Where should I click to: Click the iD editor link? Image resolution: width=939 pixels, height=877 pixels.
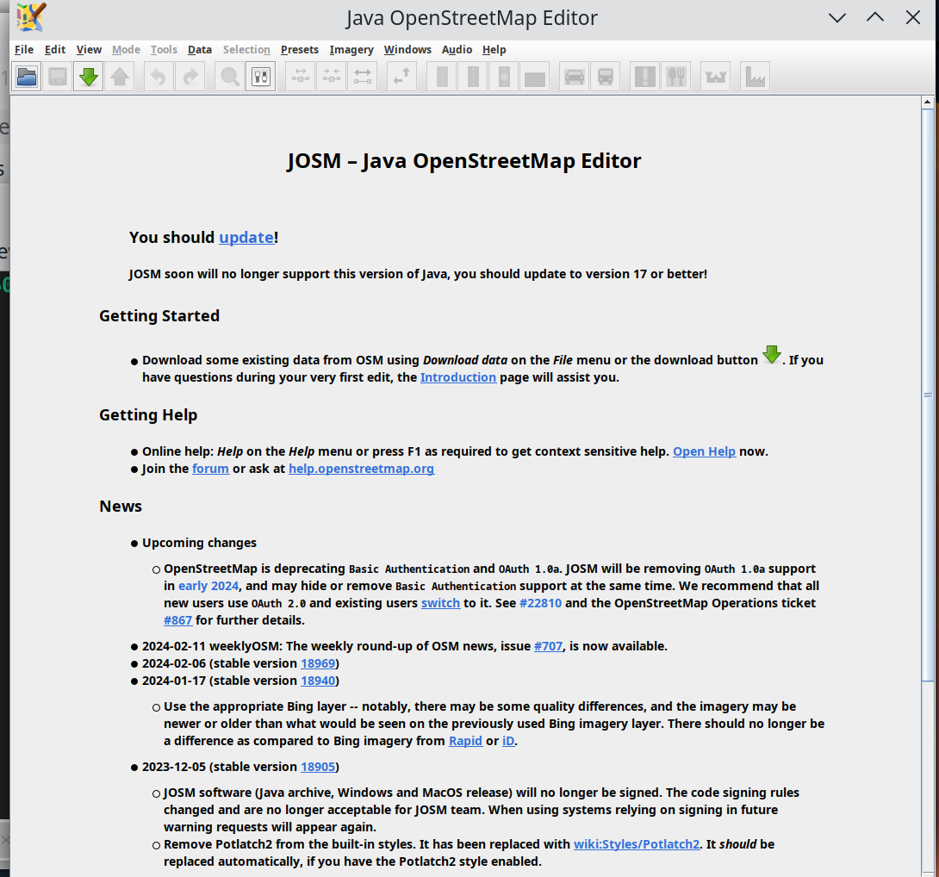(x=507, y=741)
